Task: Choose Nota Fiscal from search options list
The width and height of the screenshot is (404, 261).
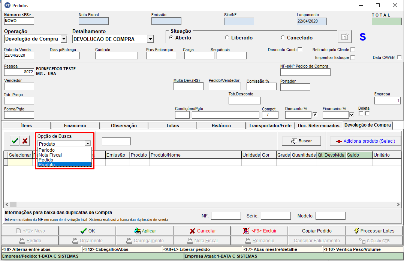Action: pos(50,155)
